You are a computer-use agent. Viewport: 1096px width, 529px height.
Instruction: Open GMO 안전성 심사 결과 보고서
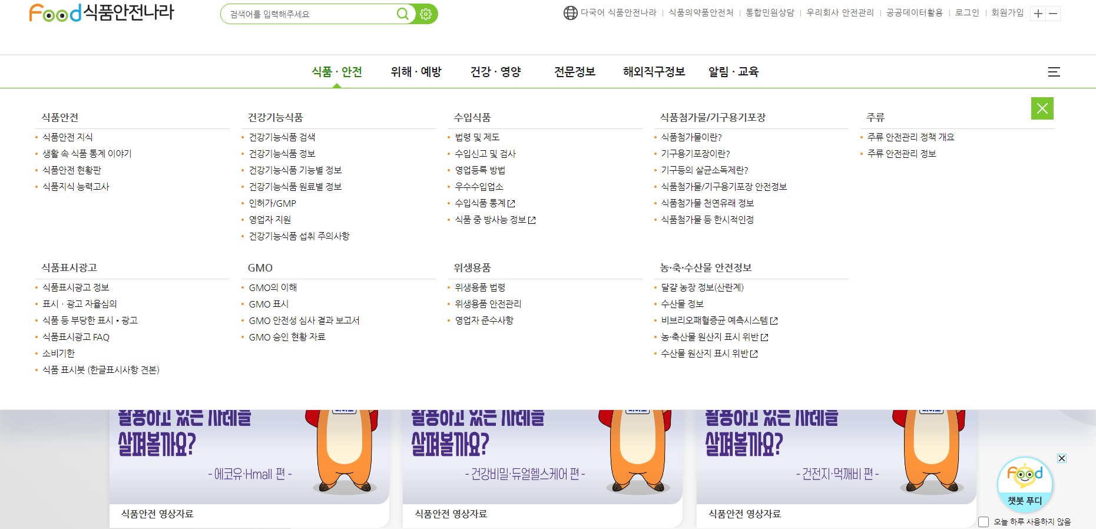pyautogui.click(x=304, y=320)
